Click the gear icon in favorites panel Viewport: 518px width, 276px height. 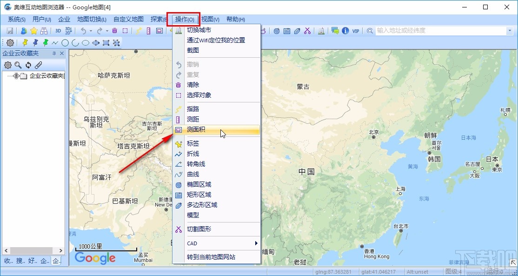[7, 65]
